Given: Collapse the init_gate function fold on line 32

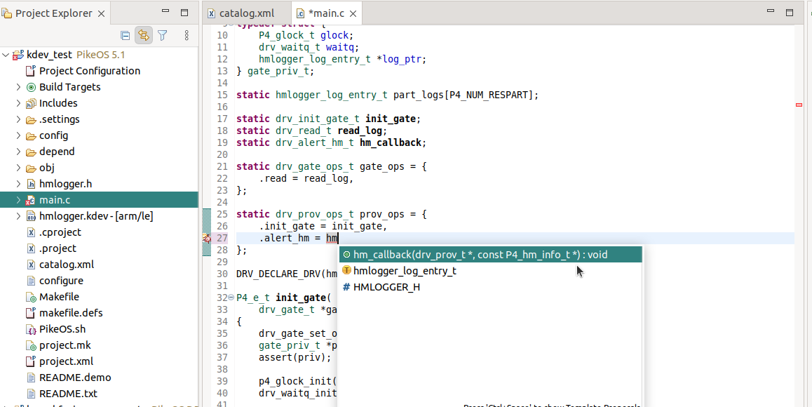Looking at the screenshot, I should pyautogui.click(x=231, y=298).
